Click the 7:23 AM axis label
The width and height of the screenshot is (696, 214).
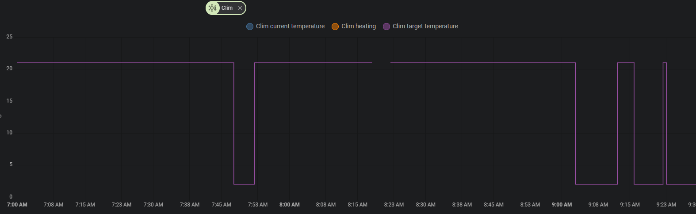pyautogui.click(x=122, y=205)
